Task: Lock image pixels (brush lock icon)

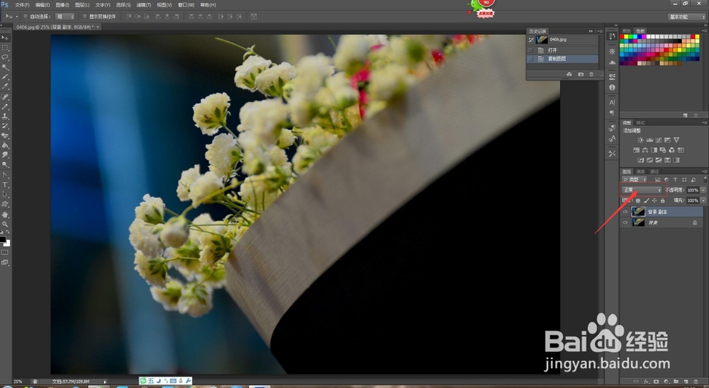Action: click(646, 200)
